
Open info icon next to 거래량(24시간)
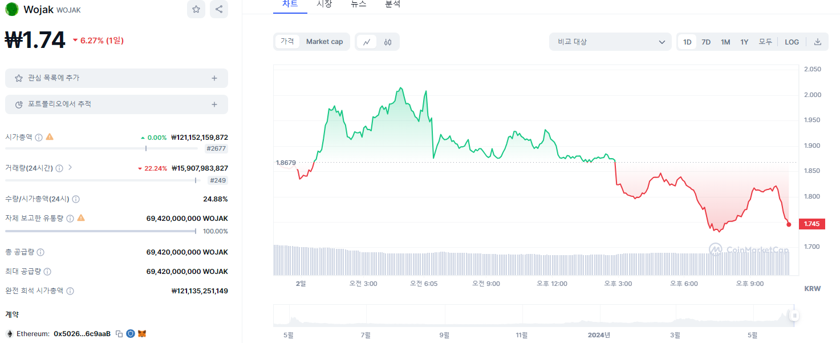[x=59, y=168]
